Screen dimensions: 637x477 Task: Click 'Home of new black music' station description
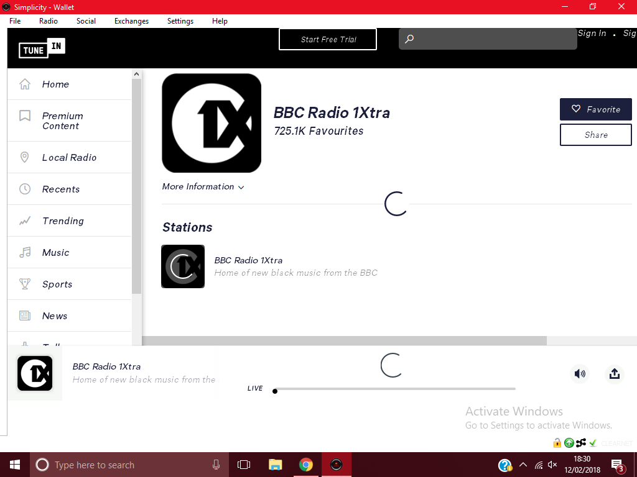coord(295,273)
